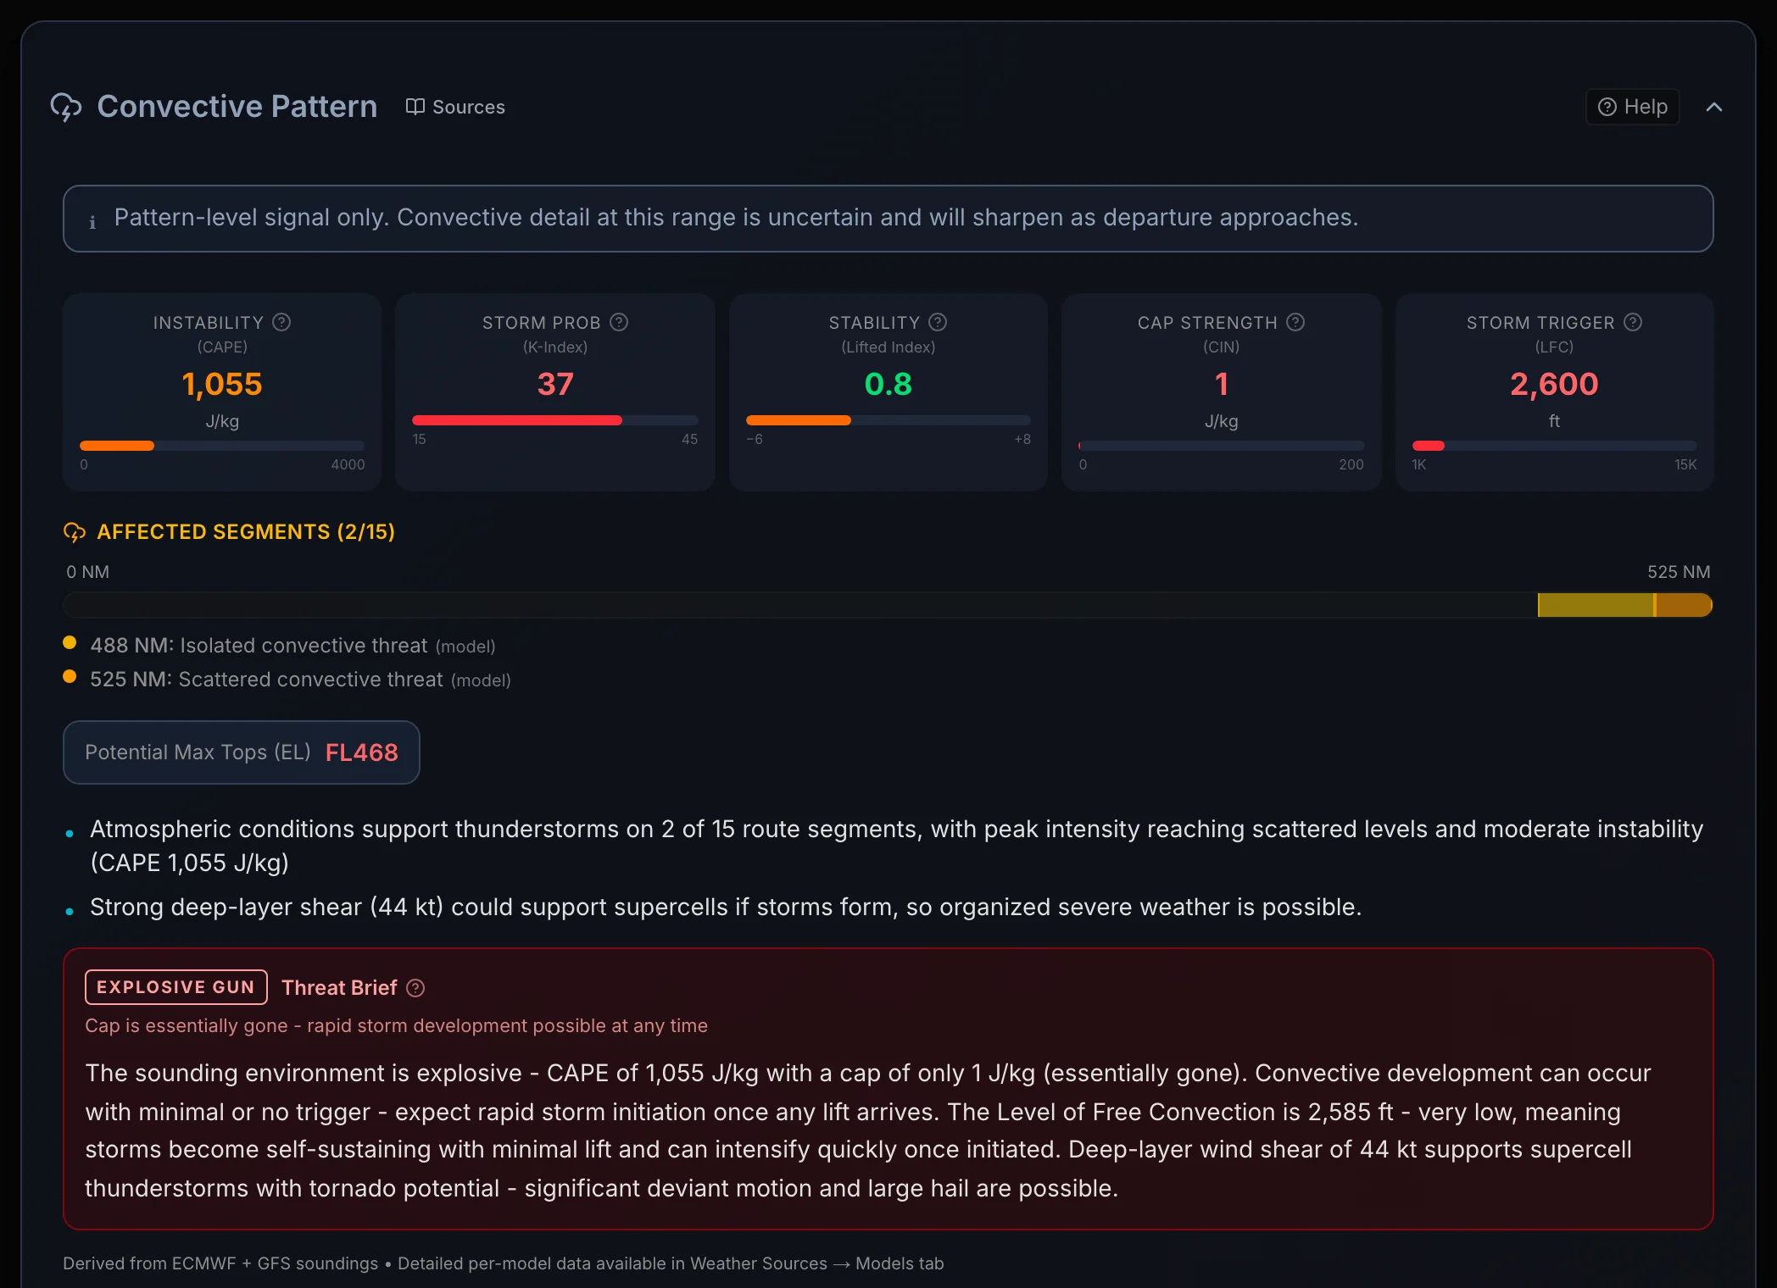Click the orange final segment on route timeline

coord(1684,605)
